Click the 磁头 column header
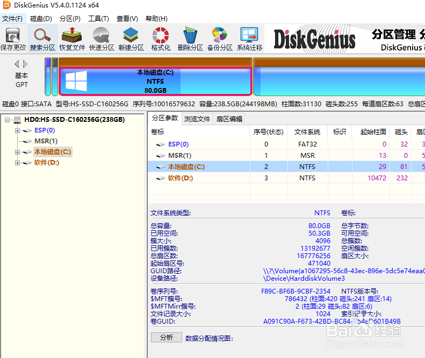The width and height of the screenshot is (425, 358). click(x=400, y=132)
